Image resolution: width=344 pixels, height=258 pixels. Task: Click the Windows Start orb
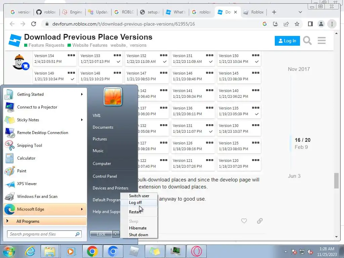coord(9,251)
